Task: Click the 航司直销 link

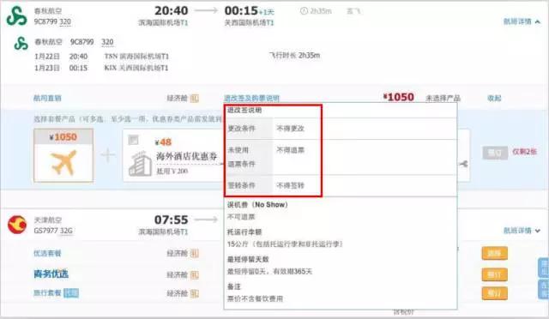Action: pos(47,99)
